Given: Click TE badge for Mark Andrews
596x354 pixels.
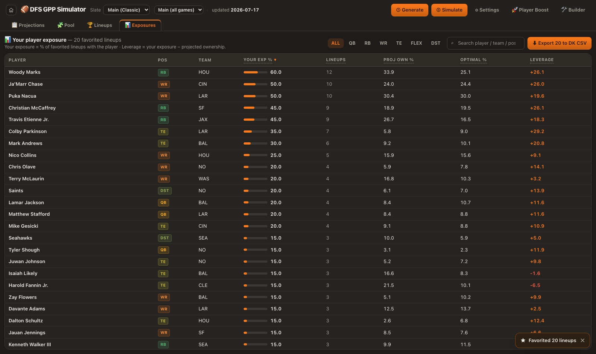Looking at the screenshot, I should (x=163, y=143).
